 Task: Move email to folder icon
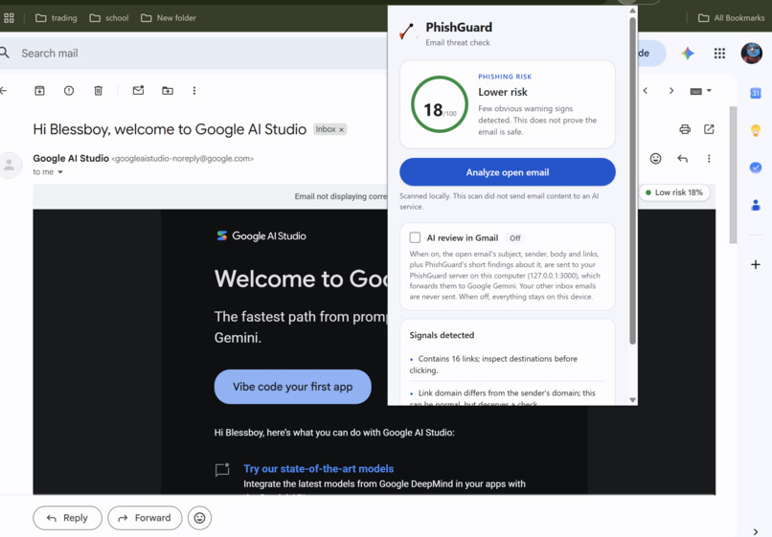coord(168,91)
